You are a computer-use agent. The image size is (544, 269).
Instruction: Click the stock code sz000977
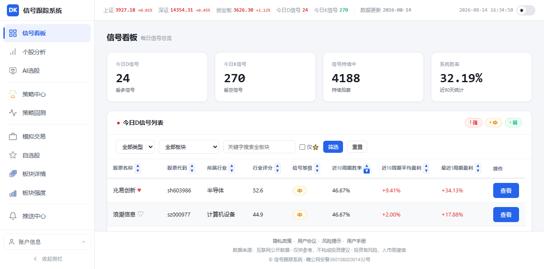(179, 214)
